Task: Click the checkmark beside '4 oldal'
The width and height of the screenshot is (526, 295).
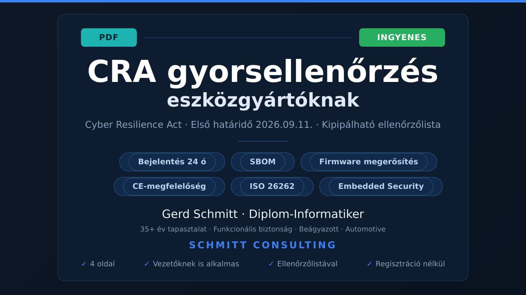Action: [84, 264]
